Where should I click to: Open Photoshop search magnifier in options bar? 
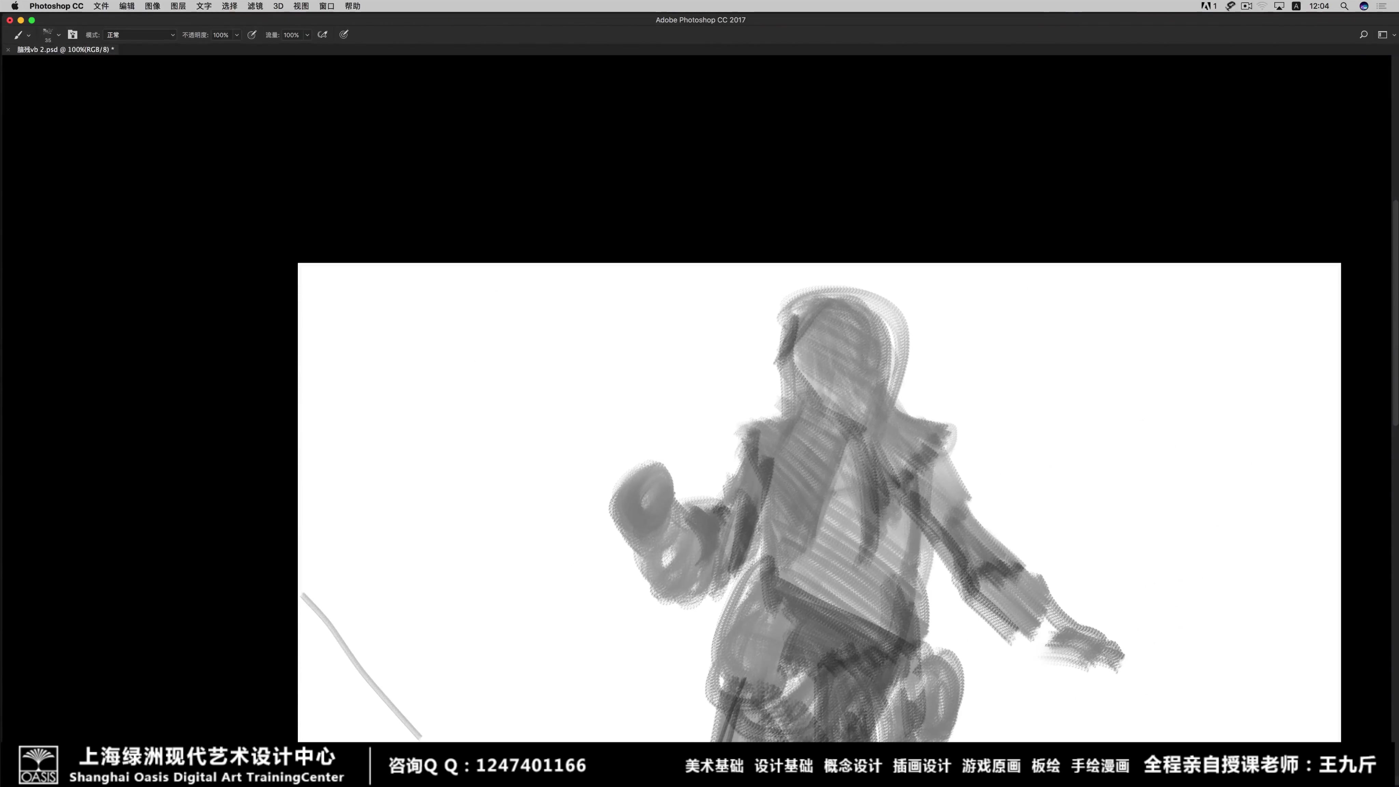tap(1363, 35)
